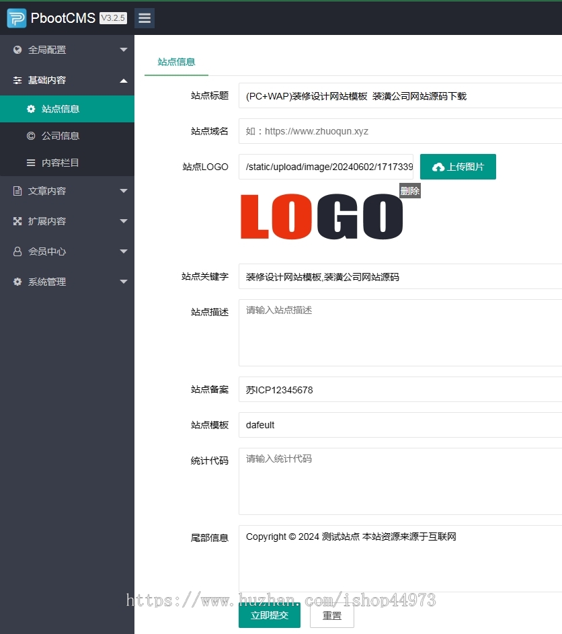The height and width of the screenshot is (634, 562).
Task: Expand the 扩展内容 menu arrow
Action: [124, 221]
